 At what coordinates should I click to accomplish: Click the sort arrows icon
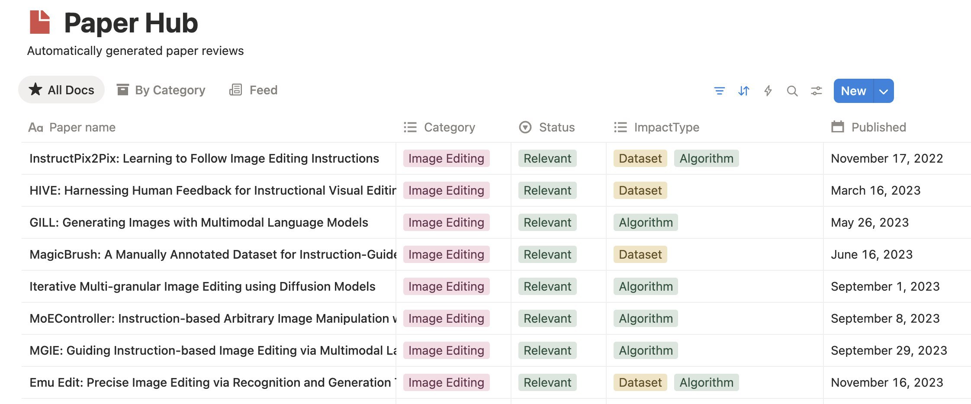(x=743, y=91)
